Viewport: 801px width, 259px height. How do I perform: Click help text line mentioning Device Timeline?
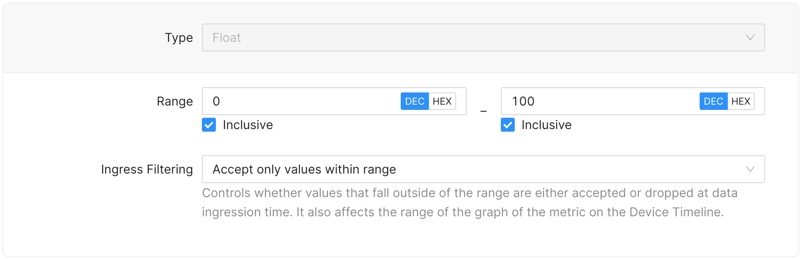[x=462, y=212]
